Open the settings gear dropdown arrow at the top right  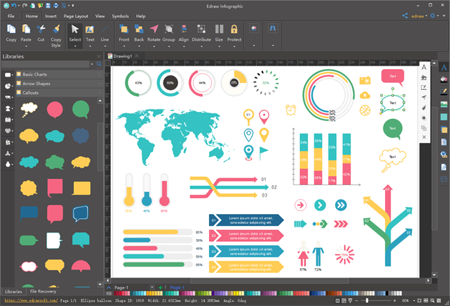point(438,16)
